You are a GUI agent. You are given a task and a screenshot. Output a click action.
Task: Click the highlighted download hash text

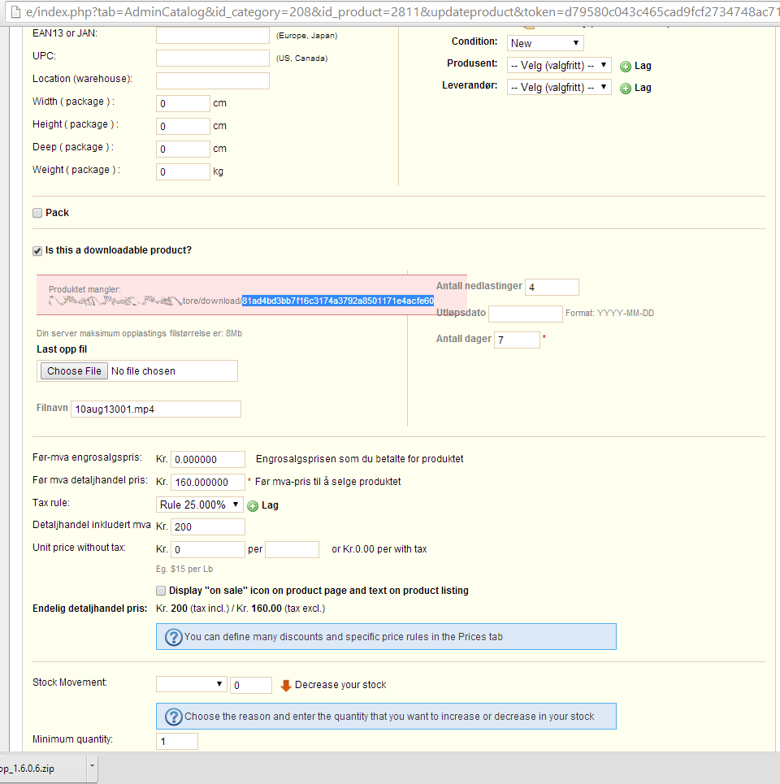click(338, 301)
